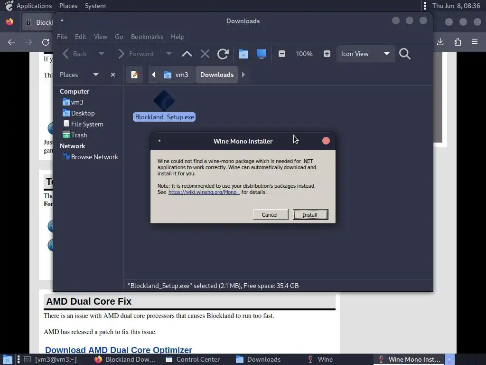Switch to Downloads taskbar item
486x365 pixels.
point(259,359)
